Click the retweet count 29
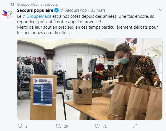This screenshot has width=166, height=131. click(66, 126)
